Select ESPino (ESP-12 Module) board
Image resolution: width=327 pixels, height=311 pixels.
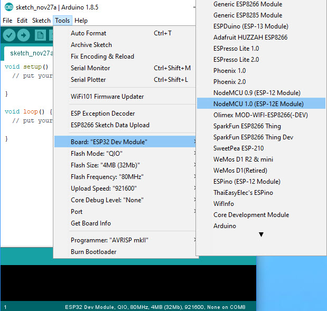click(x=261, y=182)
